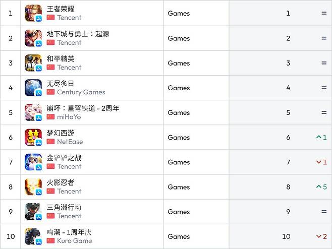332x249 pixels.
Task: Click the 王者荣耀 app icon
Action: click(33, 13)
